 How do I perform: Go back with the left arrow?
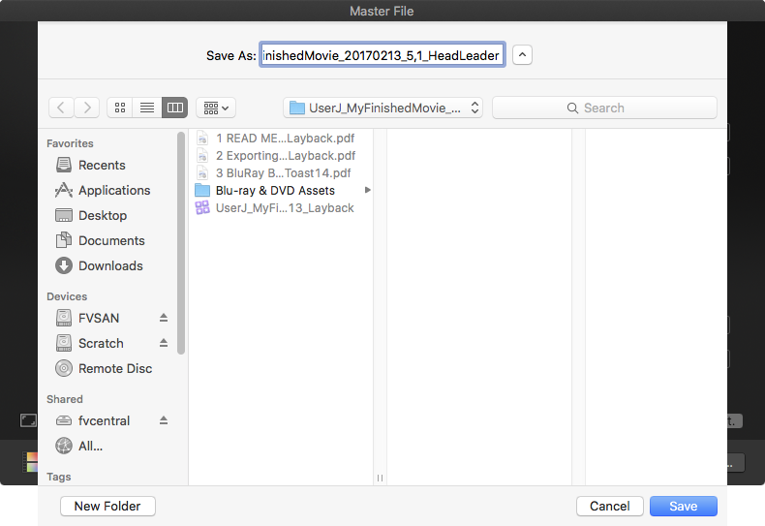point(61,108)
